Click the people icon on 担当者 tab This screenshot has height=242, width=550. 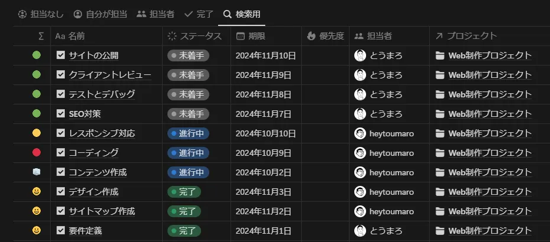pos(141,14)
